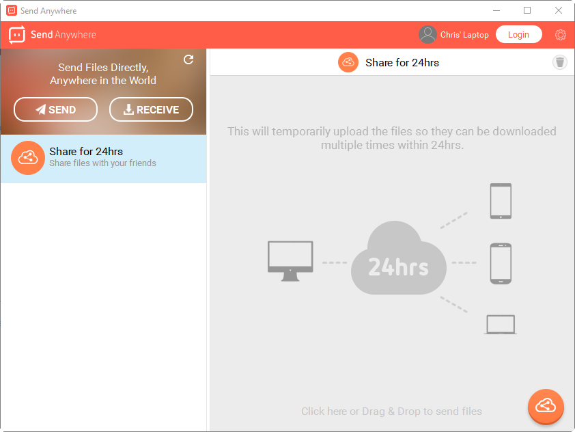This screenshot has height=432, width=575.
Task: Click the cloud icon beside Share for 24hrs heading
Action: click(348, 63)
